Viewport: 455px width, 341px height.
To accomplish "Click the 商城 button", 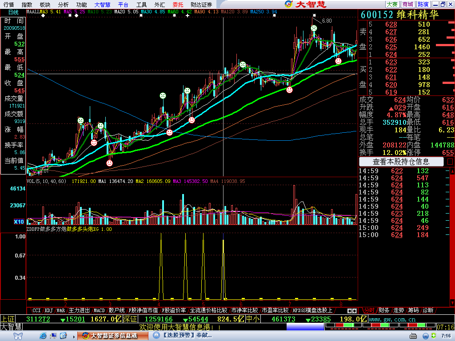I will point(408,4).
